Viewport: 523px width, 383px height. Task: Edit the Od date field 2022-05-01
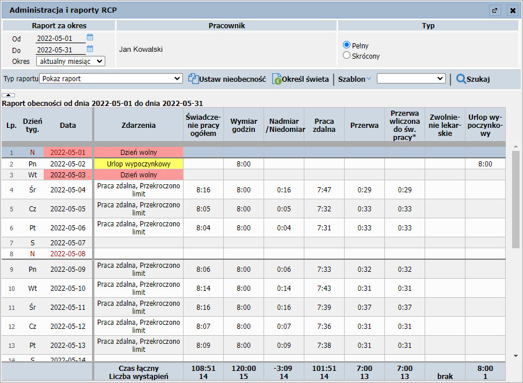tap(60, 39)
